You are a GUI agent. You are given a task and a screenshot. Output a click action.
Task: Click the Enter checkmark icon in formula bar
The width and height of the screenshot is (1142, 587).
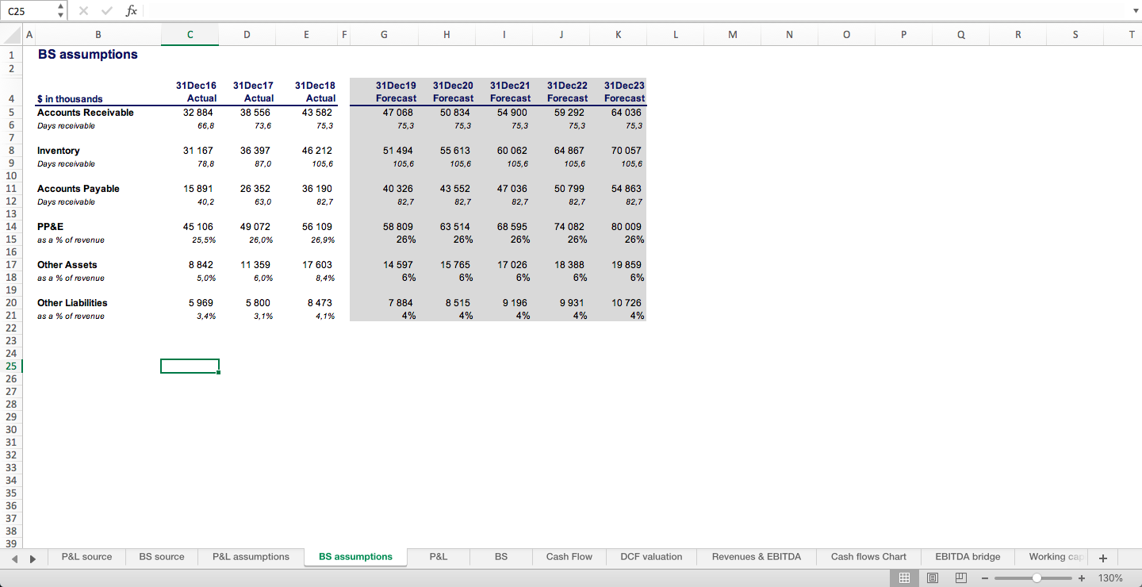[x=106, y=10]
